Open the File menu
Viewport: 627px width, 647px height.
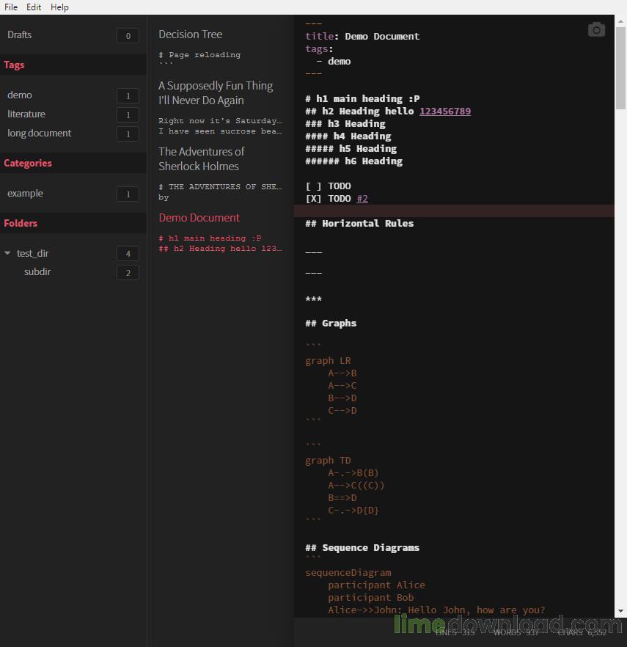[11, 7]
